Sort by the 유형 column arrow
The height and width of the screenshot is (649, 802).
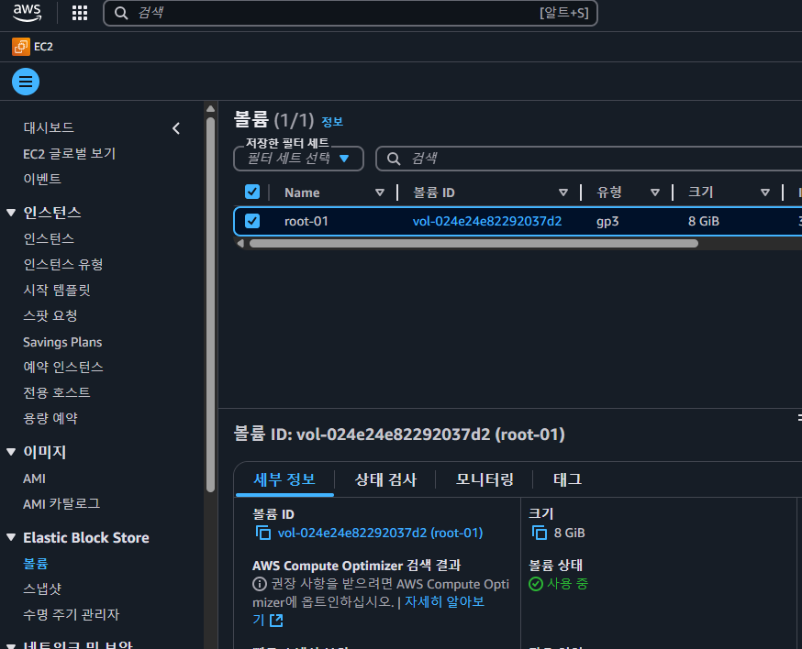point(654,192)
